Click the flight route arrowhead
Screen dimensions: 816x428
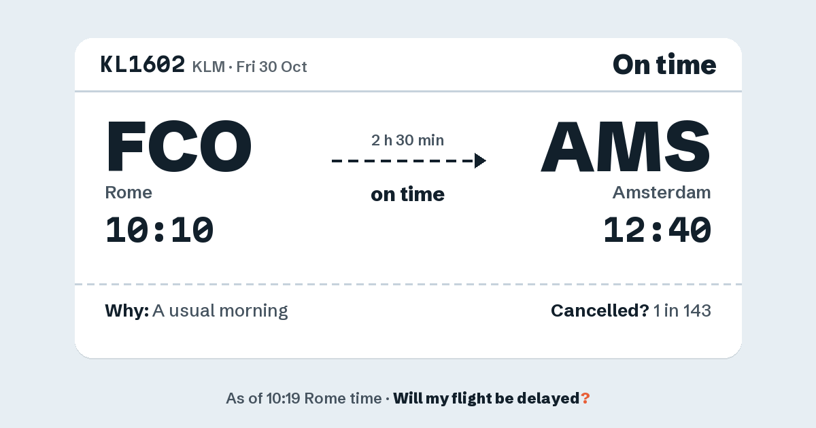(x=480, y=161)
